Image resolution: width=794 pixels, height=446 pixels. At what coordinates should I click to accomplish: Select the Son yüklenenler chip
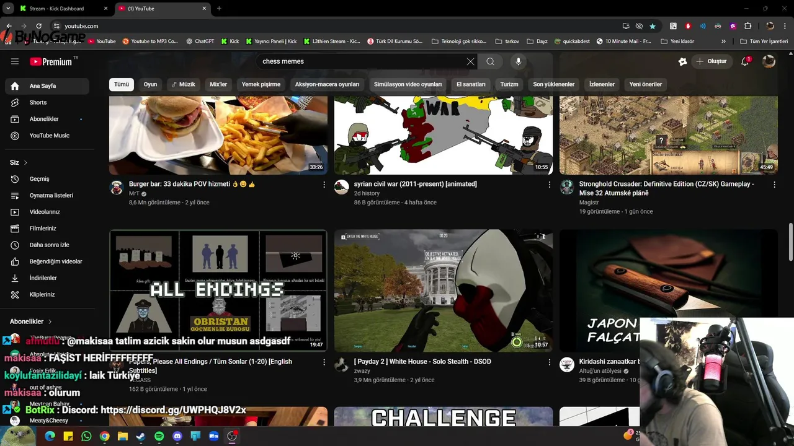tap(554, 84)
